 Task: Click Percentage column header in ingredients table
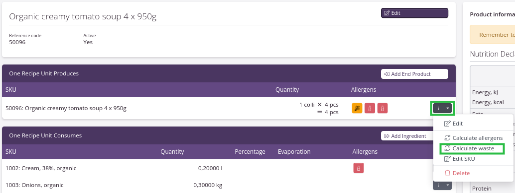pyautogui.click(x=250, y=152)
